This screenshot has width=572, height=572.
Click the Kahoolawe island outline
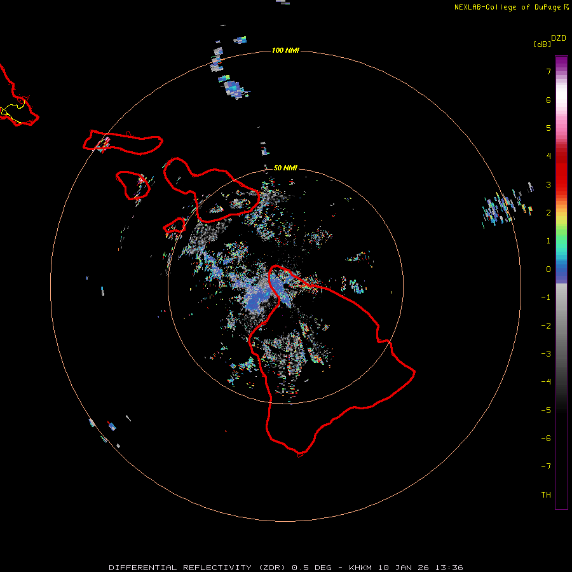pyautogui.click(x=174, y=226)
